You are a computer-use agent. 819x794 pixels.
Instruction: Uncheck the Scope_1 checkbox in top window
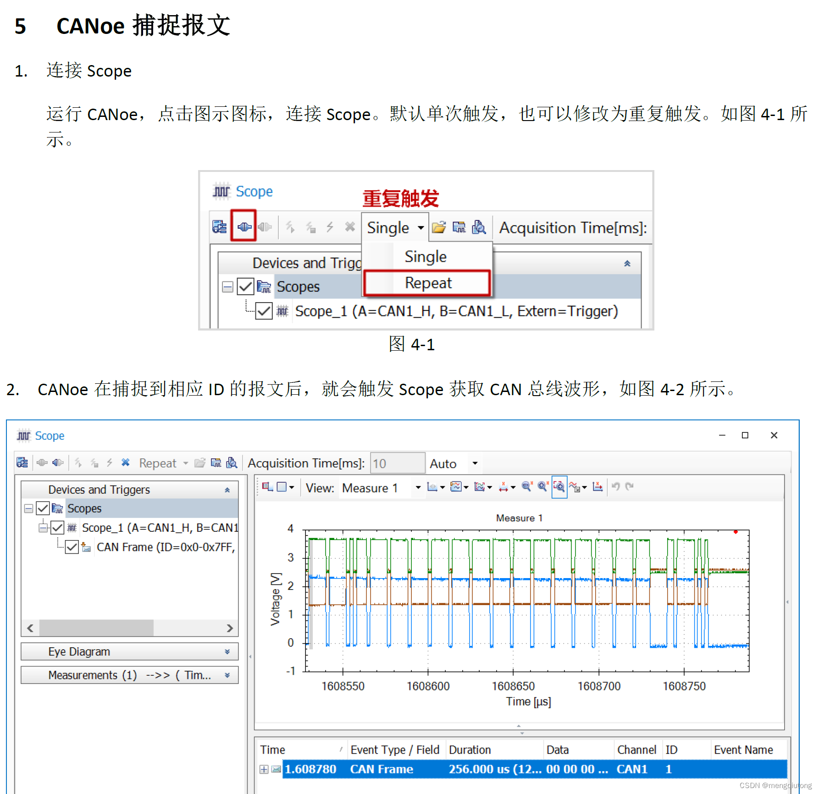[264, 311]
